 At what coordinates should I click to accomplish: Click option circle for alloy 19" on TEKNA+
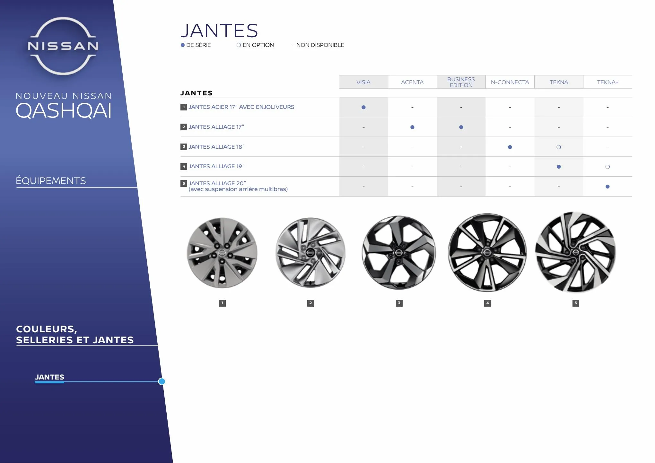point(607,167)
